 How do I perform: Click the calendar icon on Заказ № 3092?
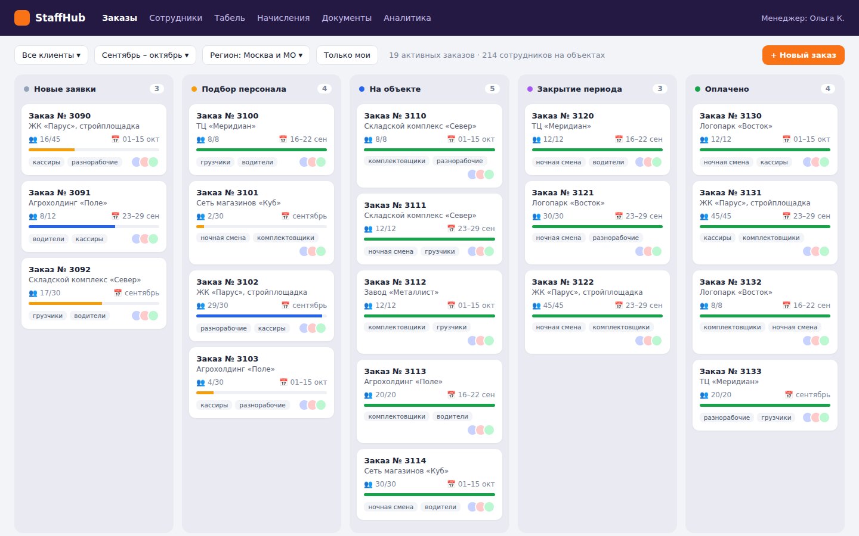point(118,293)
